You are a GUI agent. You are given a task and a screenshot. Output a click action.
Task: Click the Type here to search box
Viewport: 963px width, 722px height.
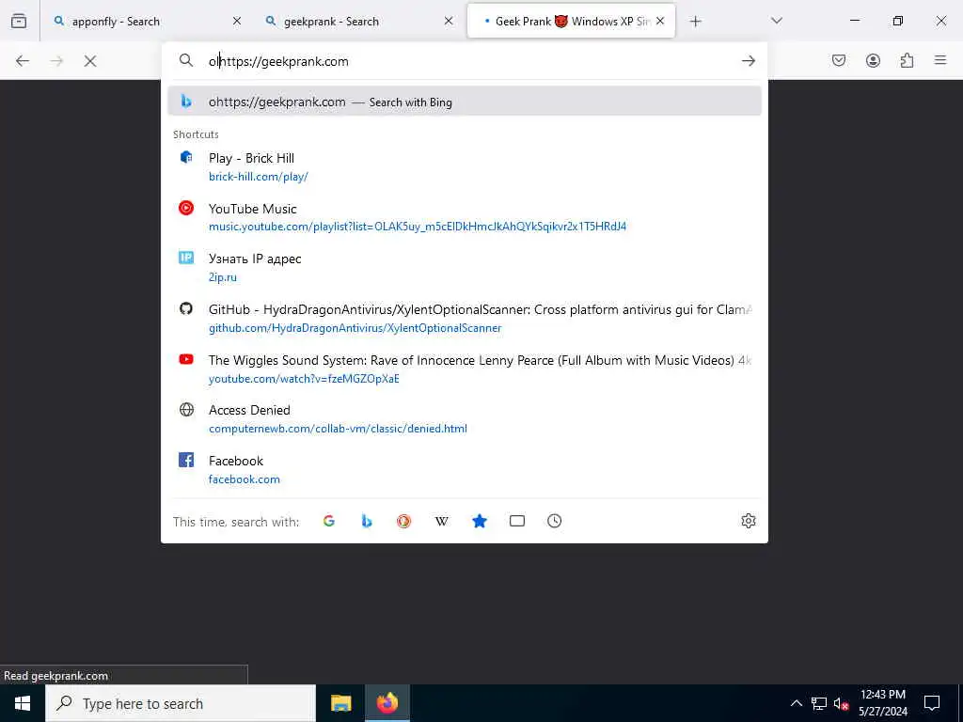[x=181, y=703]
